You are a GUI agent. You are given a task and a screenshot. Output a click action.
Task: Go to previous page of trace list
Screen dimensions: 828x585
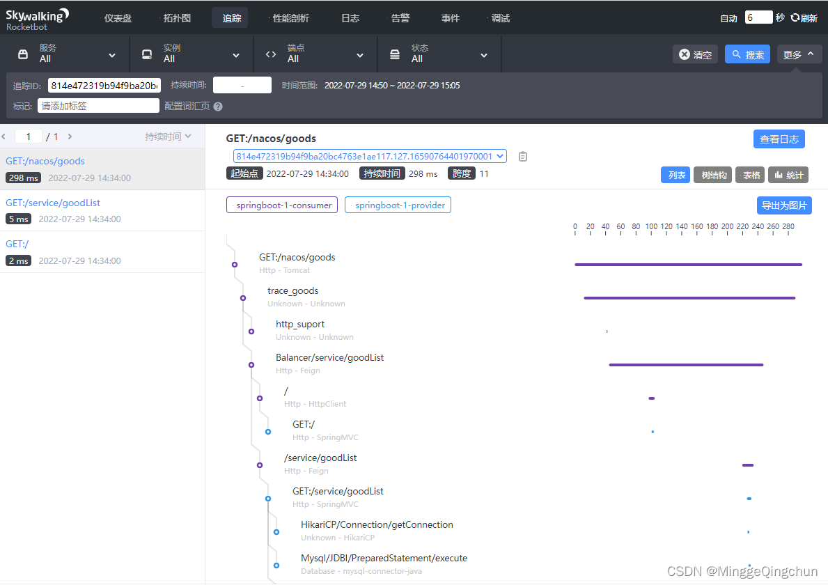coord(4,136)
